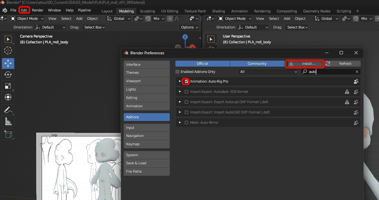Click community icon on Auto Mirror row
Screen dimensions: 379x200
coord(356,122)
